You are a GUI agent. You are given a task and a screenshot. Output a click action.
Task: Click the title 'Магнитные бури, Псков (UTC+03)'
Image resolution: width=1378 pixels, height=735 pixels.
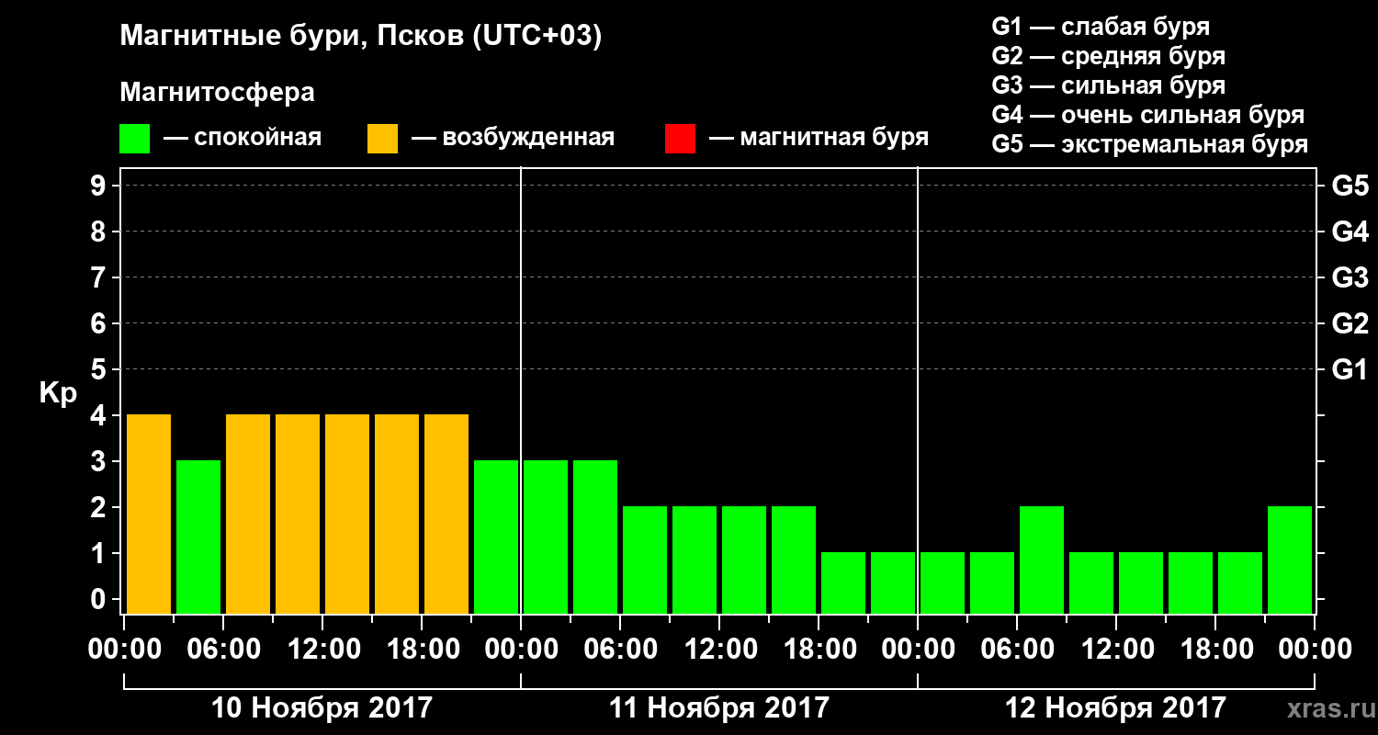tap(361, 38)
